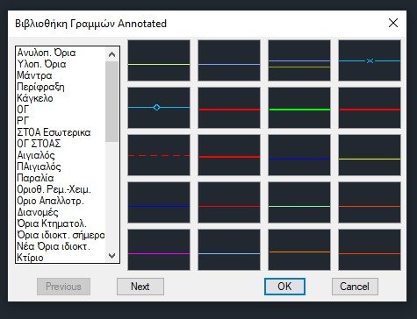Choose 'Μάντρα' from the line list
The width and height of the screenshot is (417, 319).
click(34, 75)
